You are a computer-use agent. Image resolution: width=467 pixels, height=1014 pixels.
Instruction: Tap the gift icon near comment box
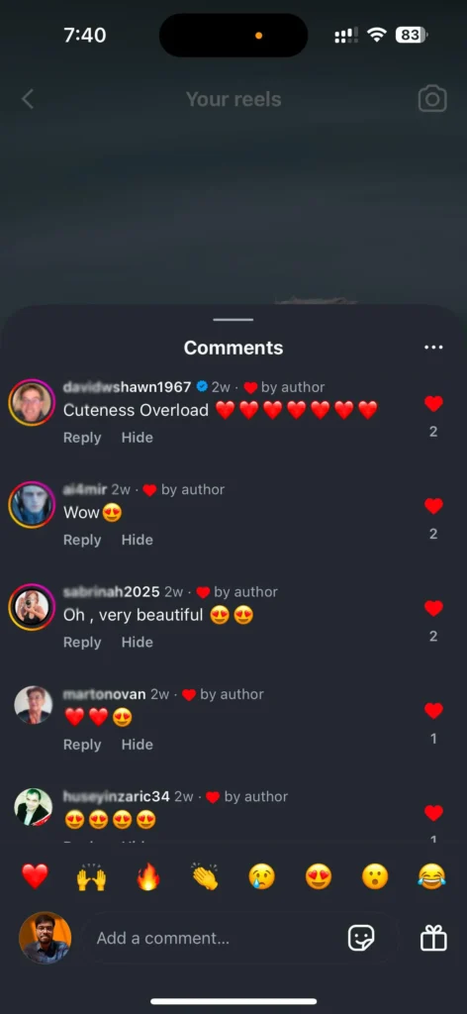(x=433, y=938)
